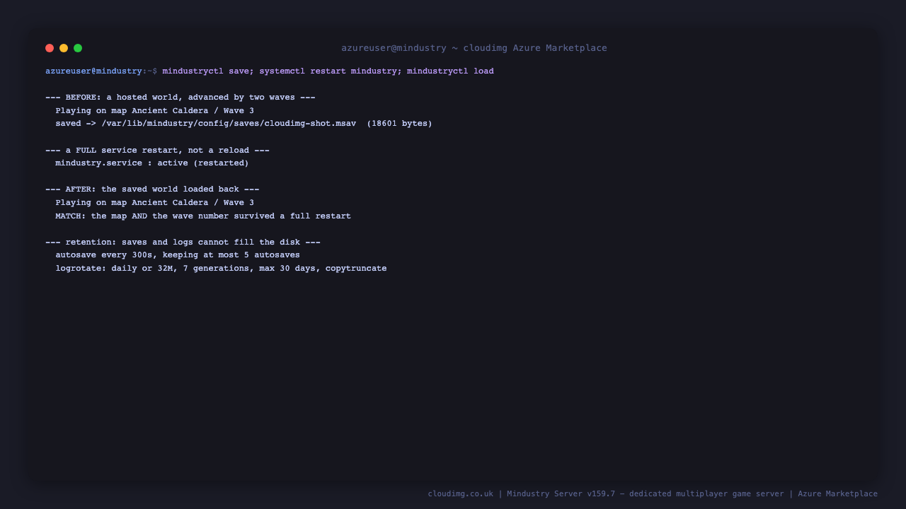Click the line 'autosave every 300s, keeping at most 5 autosaves'

point(178,255)
